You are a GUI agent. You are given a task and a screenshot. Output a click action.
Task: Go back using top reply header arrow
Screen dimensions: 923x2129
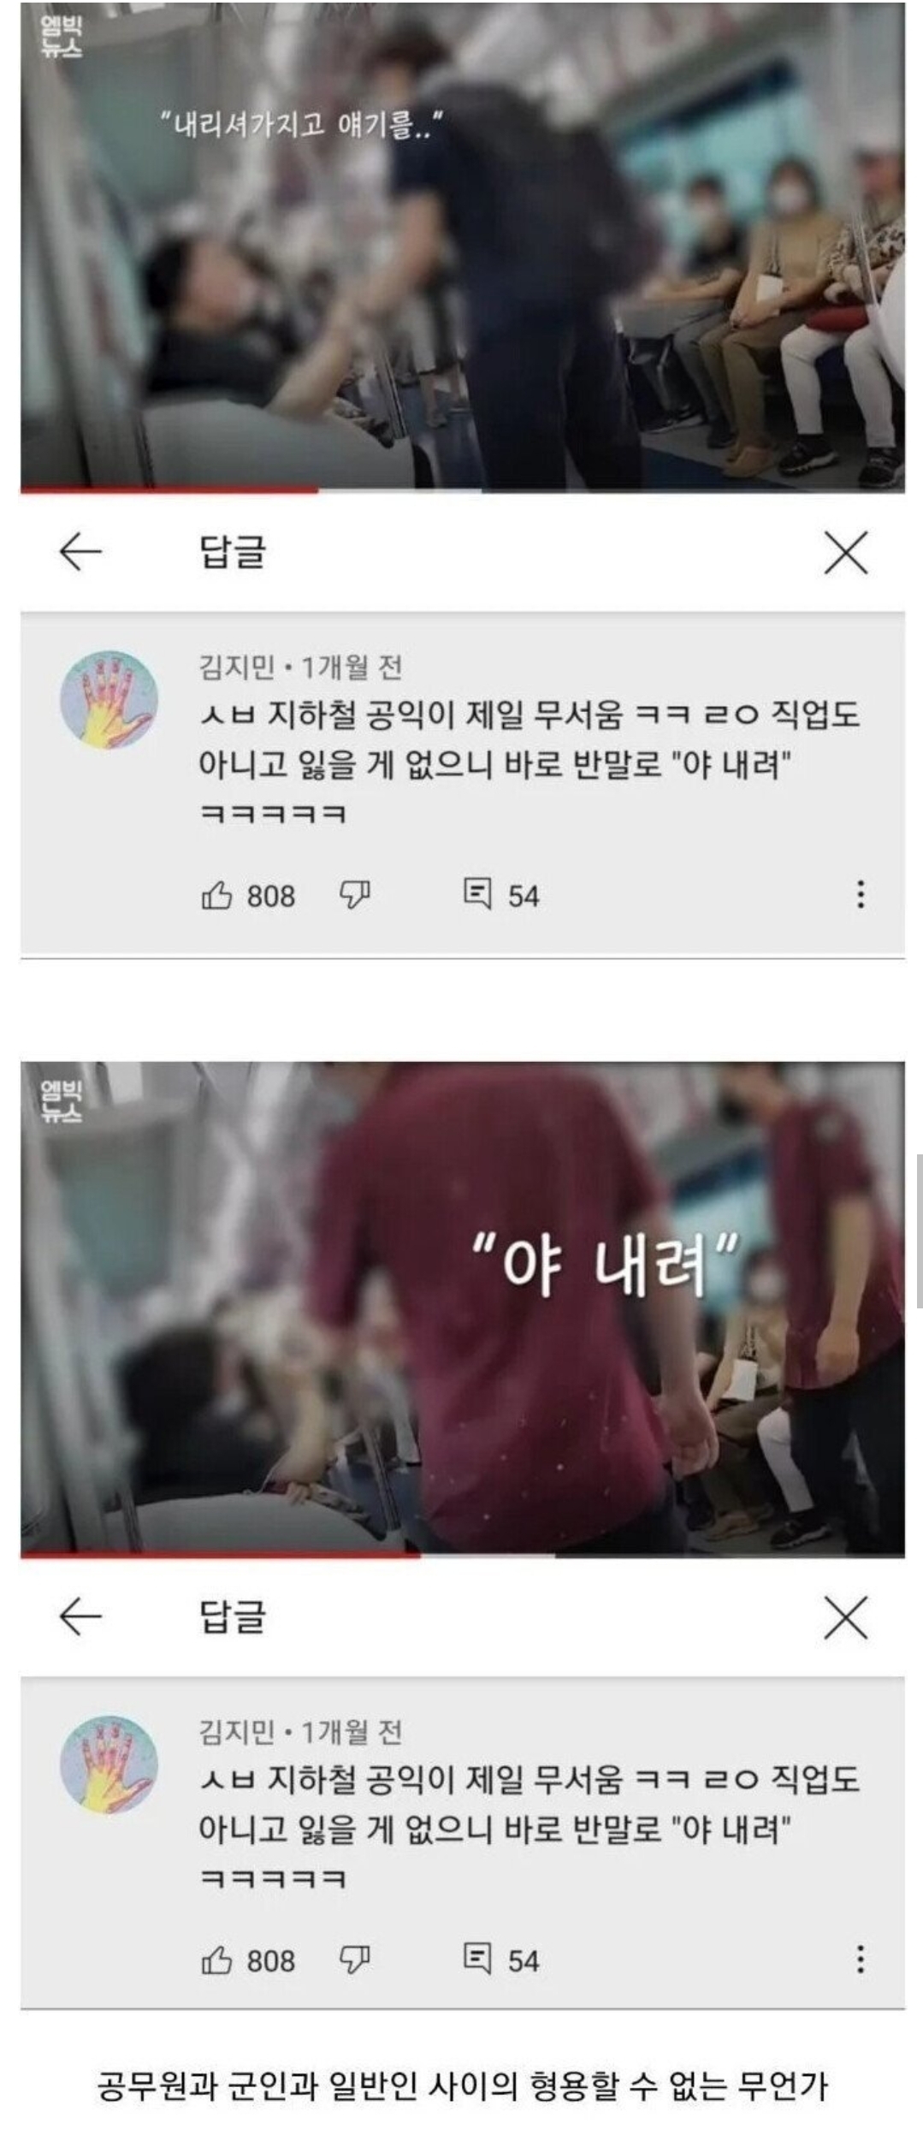80,551
